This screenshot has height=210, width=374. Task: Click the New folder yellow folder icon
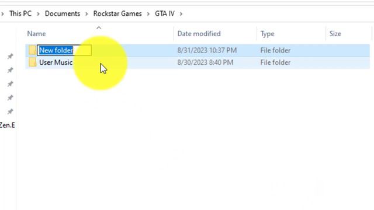33,50
